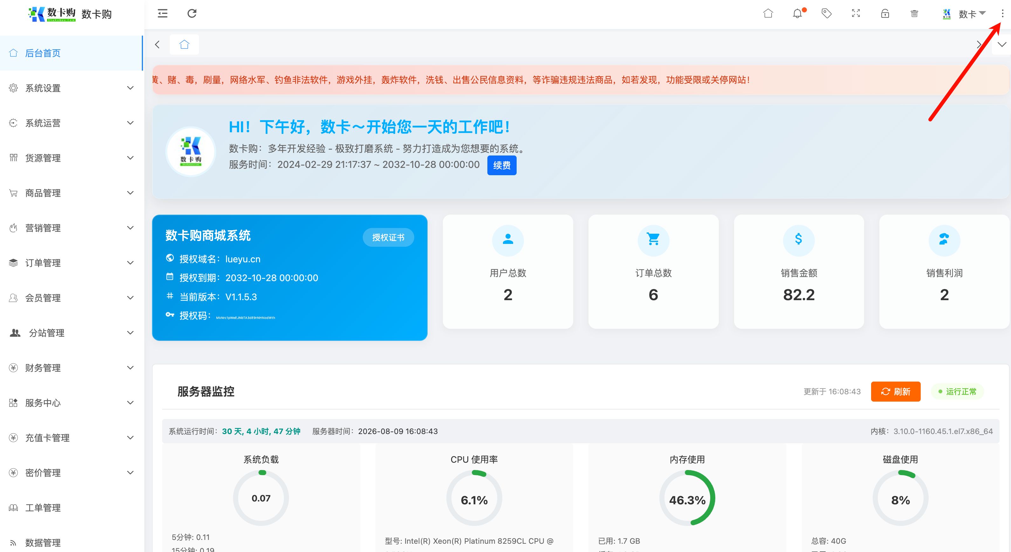Image resolution: width=1011 pixels, height=552 pixels.
Task: Expand the 订单管理 chevron
Action: point(130,263)
